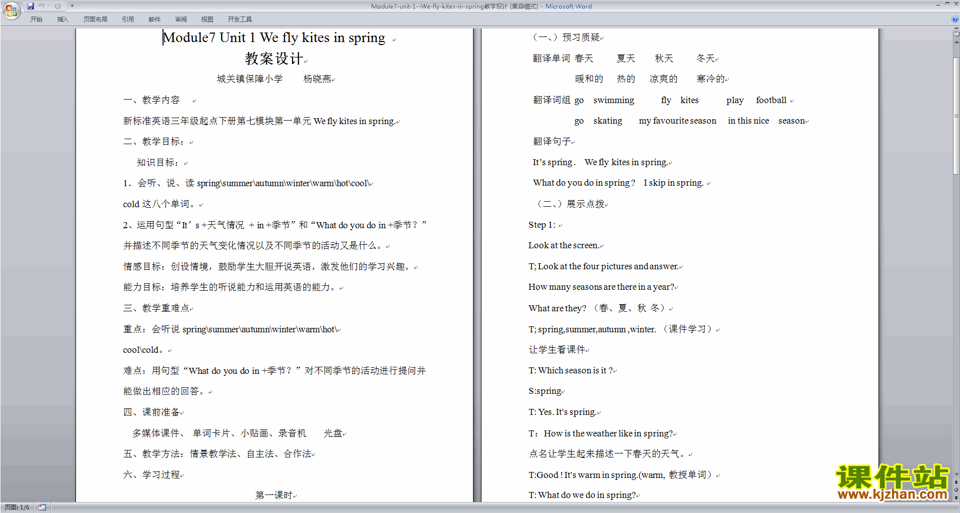Click the heading 六、学习过程

tap(151, 475)
